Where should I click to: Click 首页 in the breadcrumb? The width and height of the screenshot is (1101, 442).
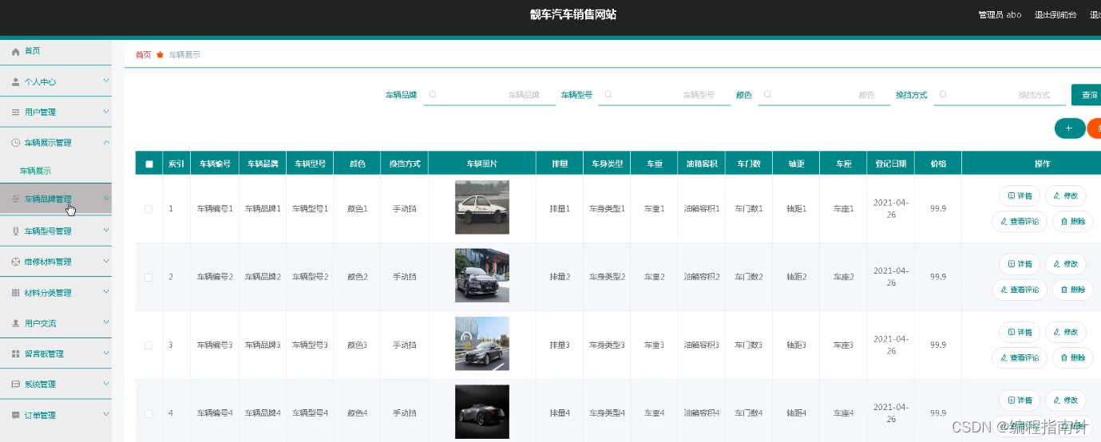[143, 55]
